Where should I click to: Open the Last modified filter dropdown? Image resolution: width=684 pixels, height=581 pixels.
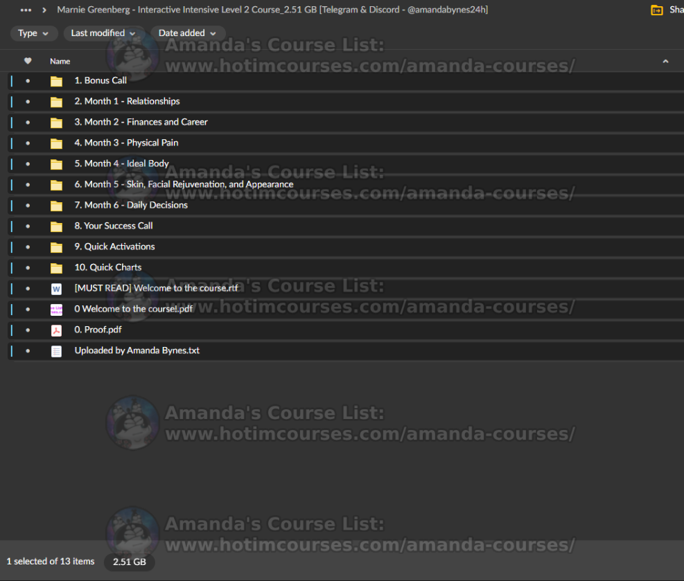coord(104,33)
